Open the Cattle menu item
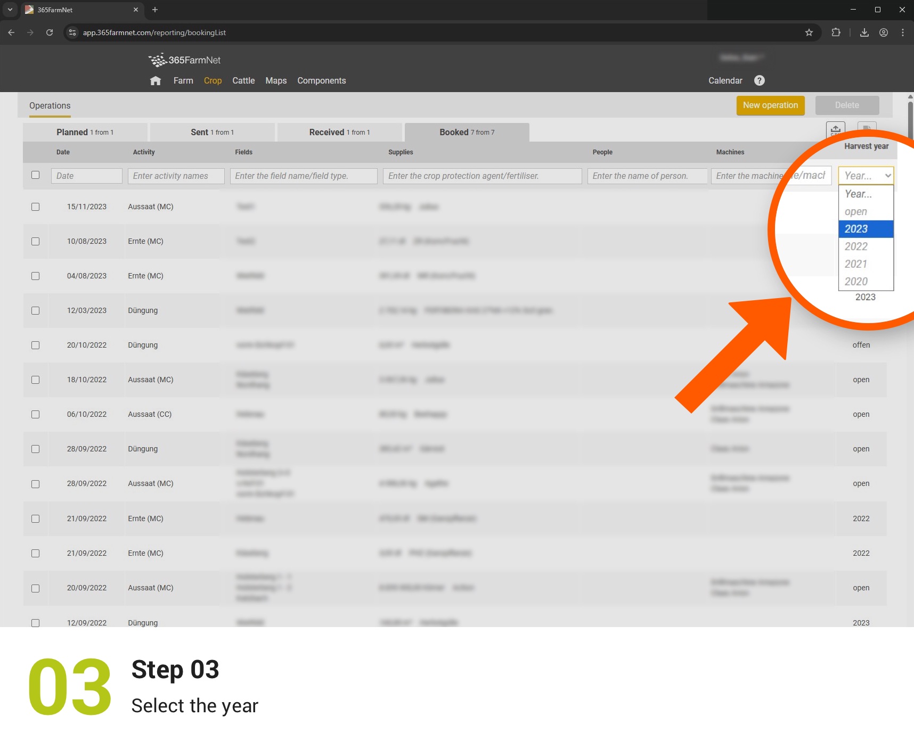914x741 pixels. (x=243, y=80)
